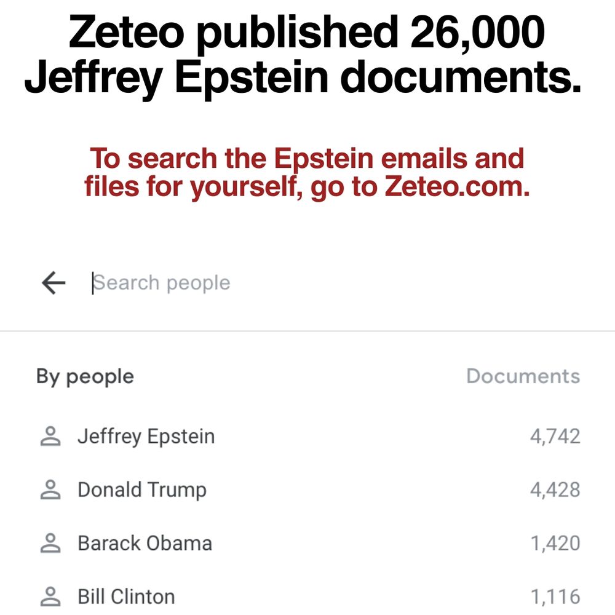
Task: Click the back arrow beside the search field
Action: point(54,283)
